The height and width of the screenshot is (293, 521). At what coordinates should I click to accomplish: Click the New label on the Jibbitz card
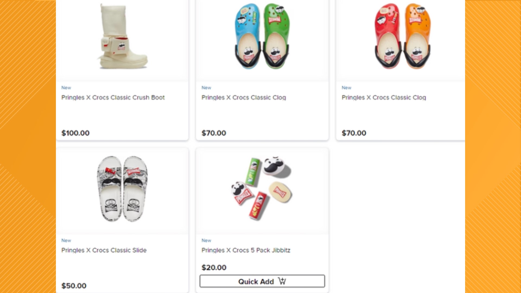click(206, 240)
